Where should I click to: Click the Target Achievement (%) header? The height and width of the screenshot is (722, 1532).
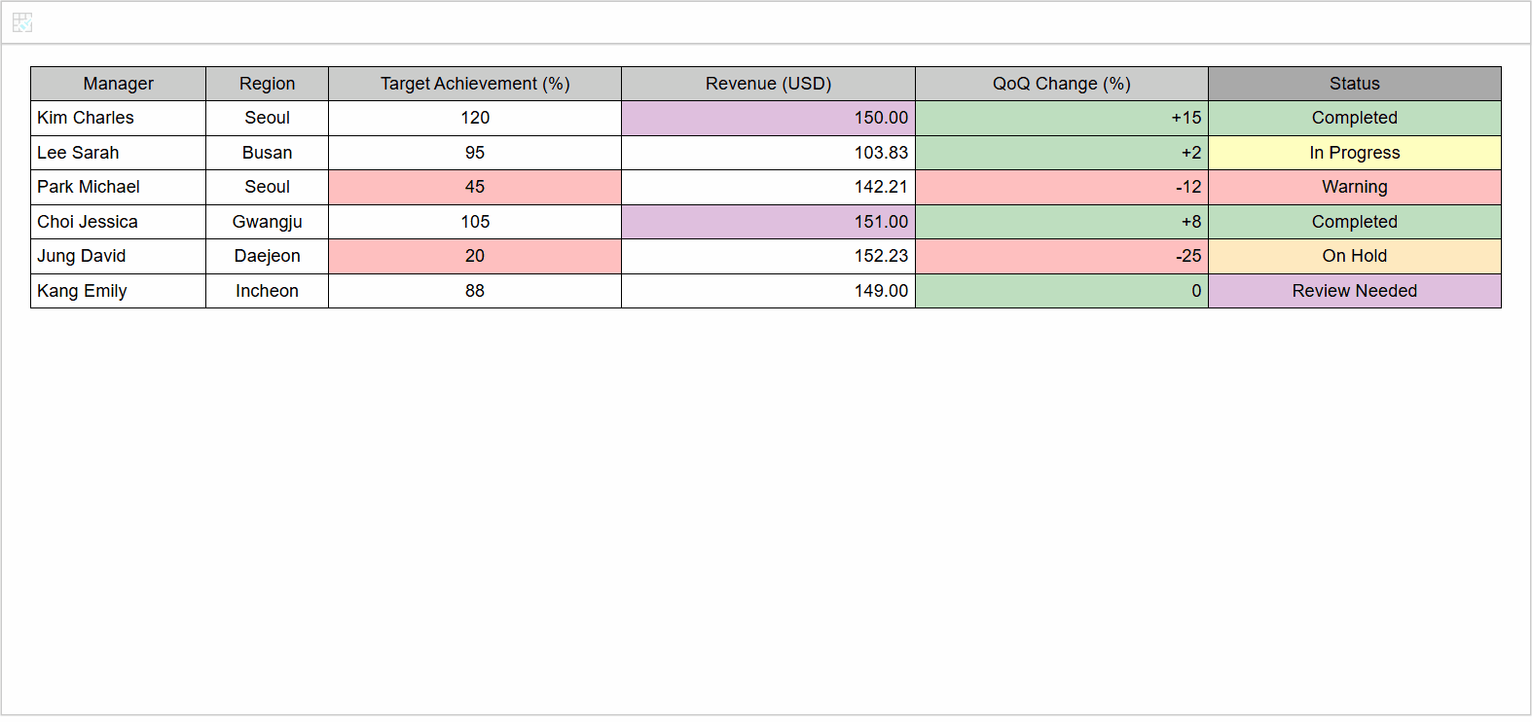[x=475, y=84]
